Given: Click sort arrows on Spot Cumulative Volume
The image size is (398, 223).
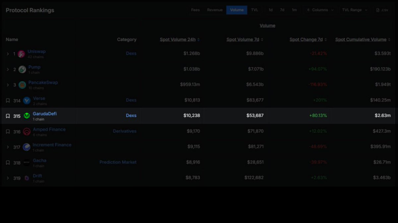Looking at the screenshot, I should [389, 40].
